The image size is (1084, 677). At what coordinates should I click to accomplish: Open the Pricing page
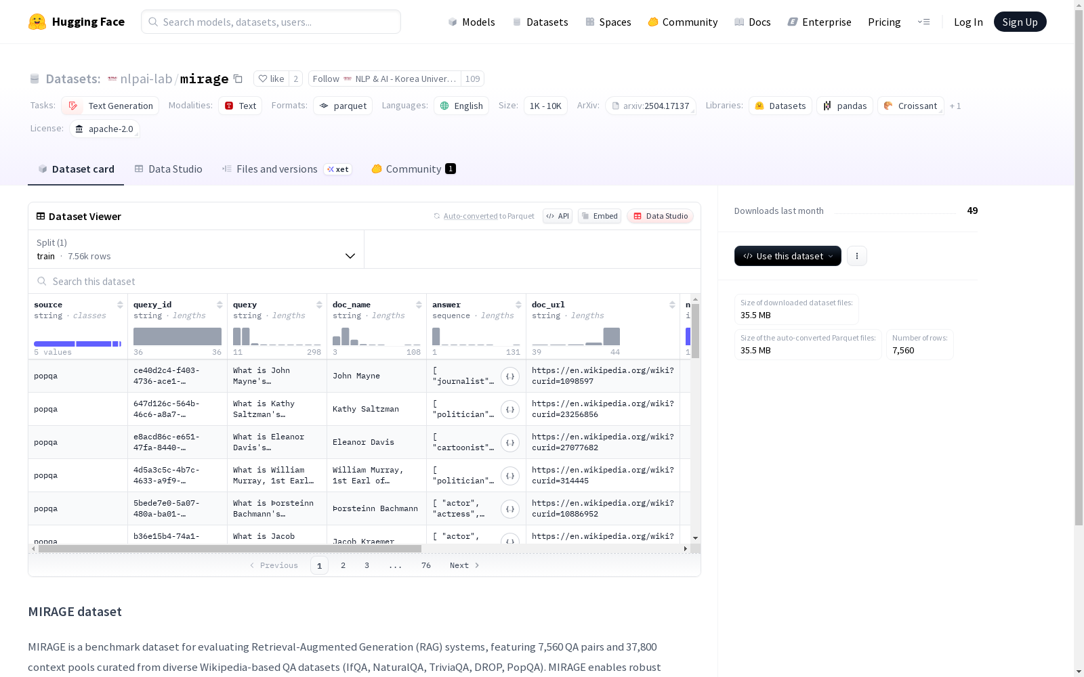pos(884,22)
